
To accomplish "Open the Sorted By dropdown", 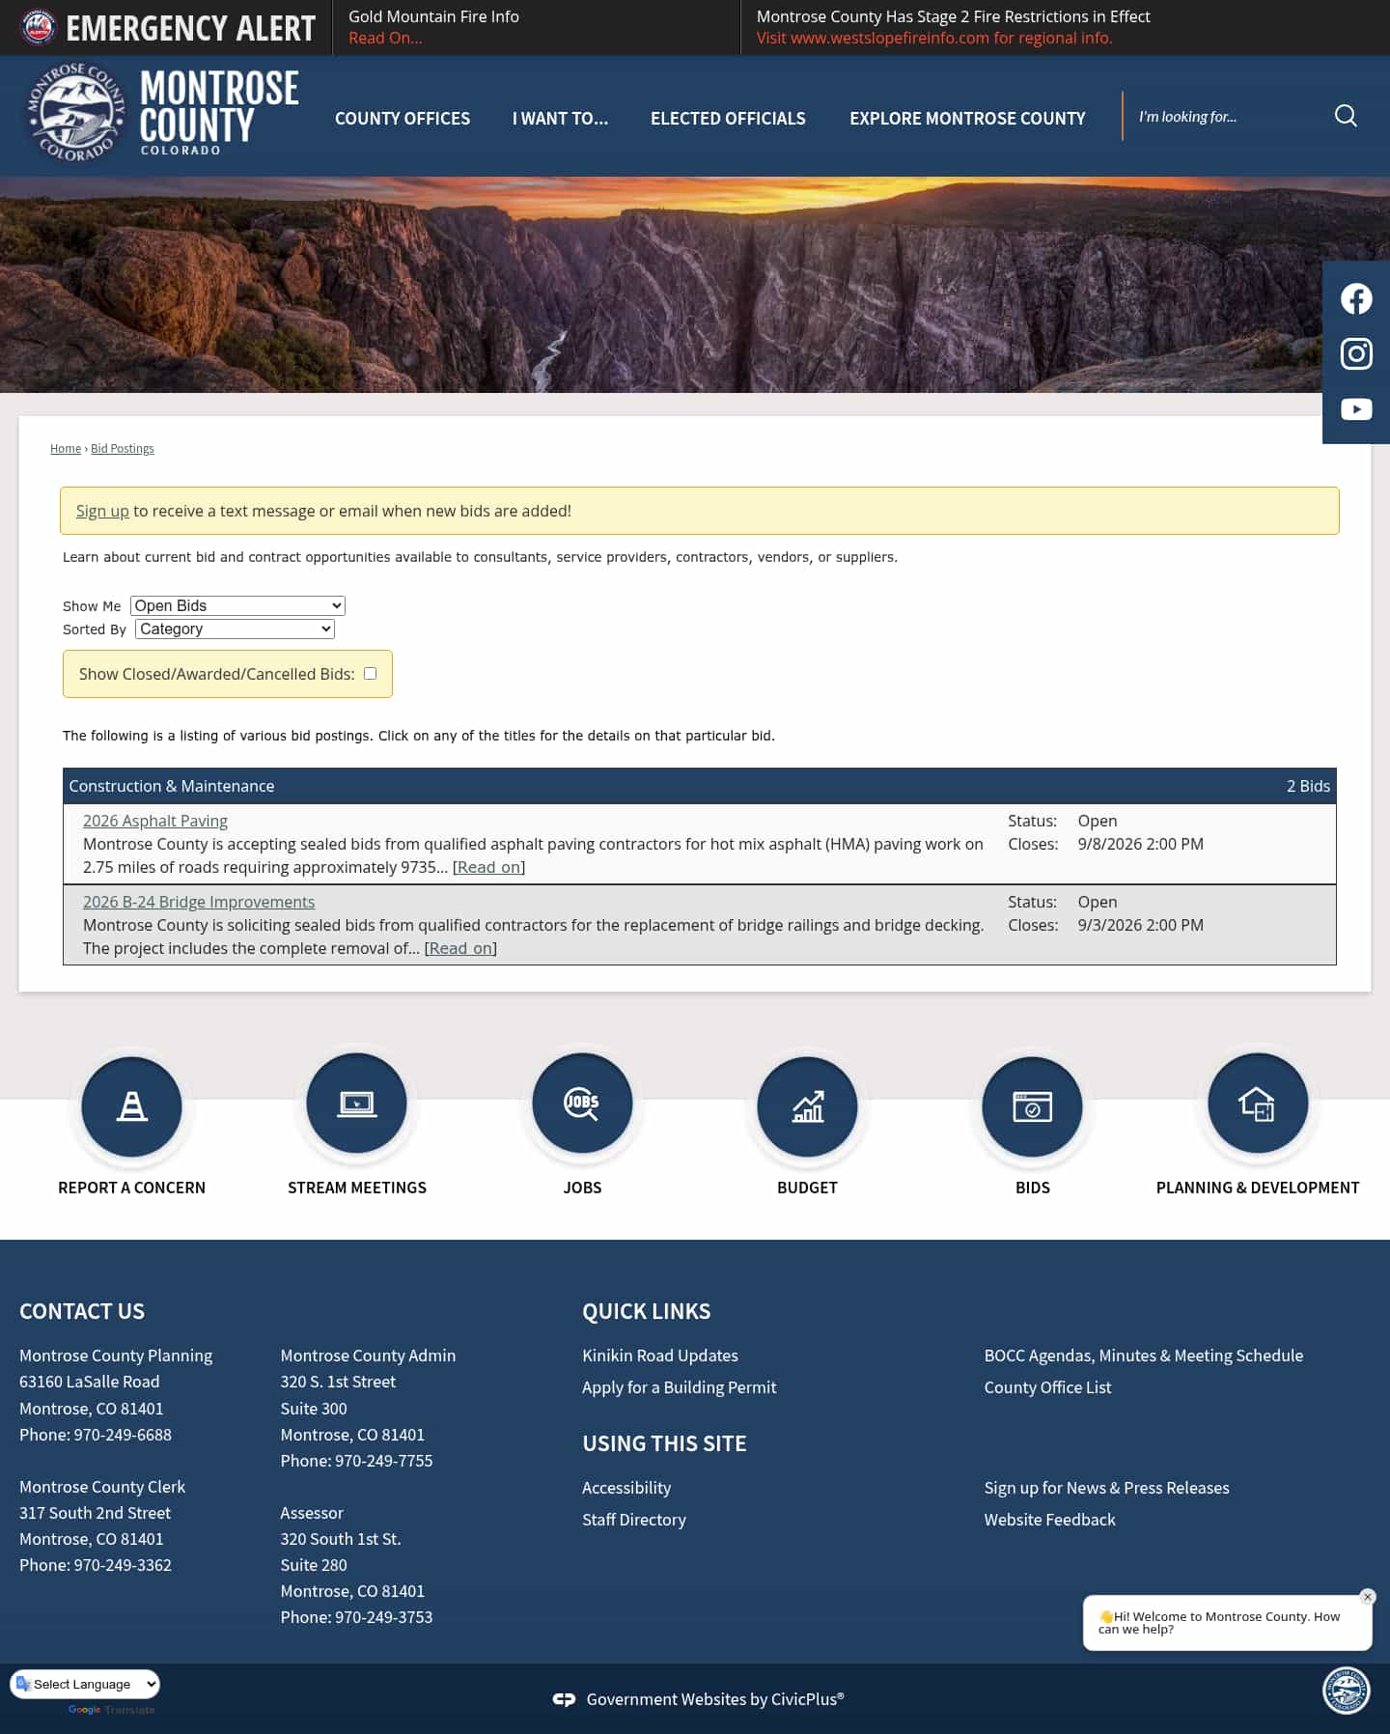I will click(x=235, y=629).
